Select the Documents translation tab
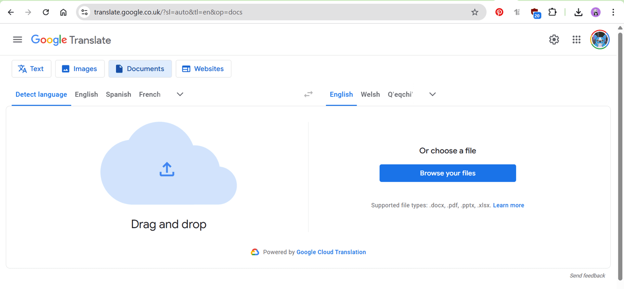624x289 pixels. (140, 69)
